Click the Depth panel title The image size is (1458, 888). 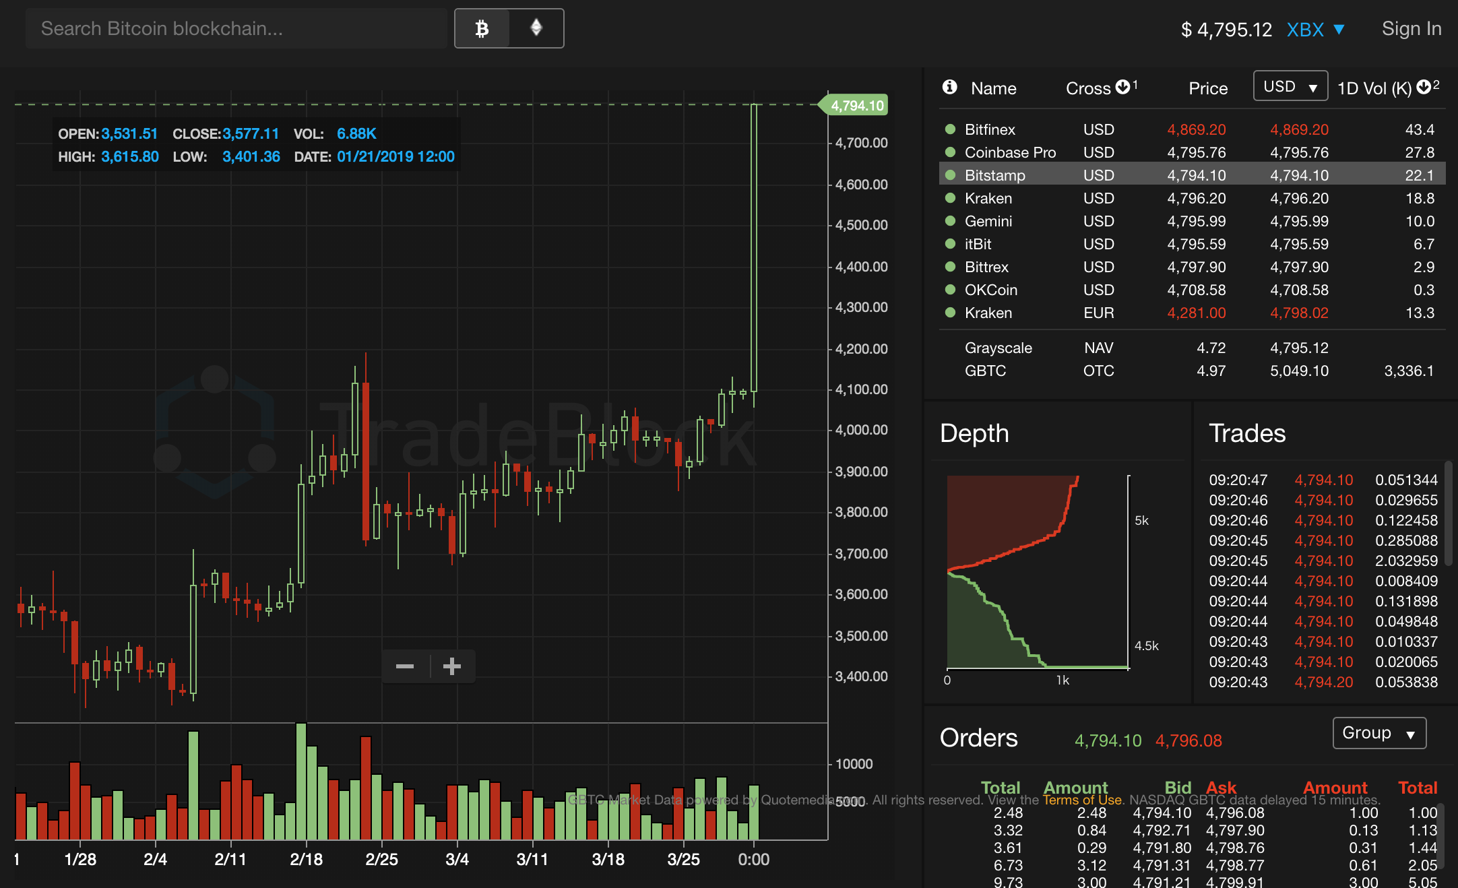(x=974, y=433)
